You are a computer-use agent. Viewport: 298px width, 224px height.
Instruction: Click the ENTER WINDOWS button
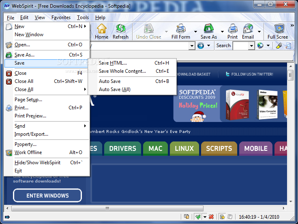pyautogui.click(x=47, y=196)
